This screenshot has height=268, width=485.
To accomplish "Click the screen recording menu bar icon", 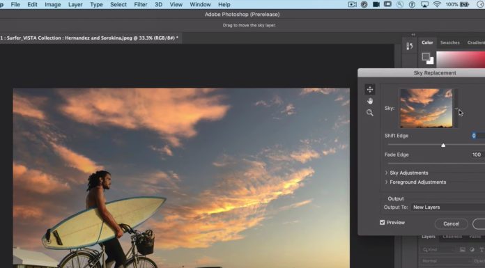I will [353, 4].
